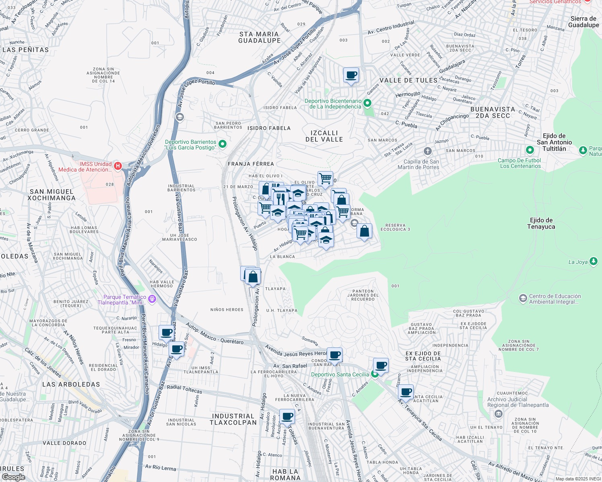Open the coffee marker near Santa Cecilia Acatitlan
The width and height of the screenshot is (602, 482).
(406, 392)
